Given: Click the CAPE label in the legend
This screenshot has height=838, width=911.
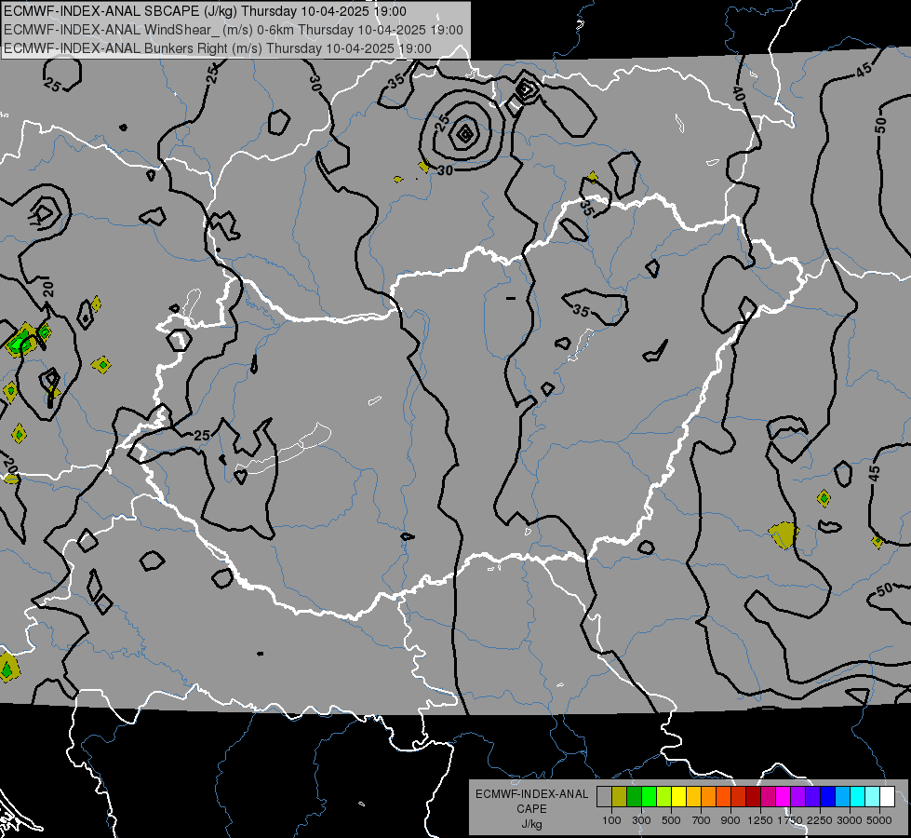Looking at the screenshot, I should [531, 809].
